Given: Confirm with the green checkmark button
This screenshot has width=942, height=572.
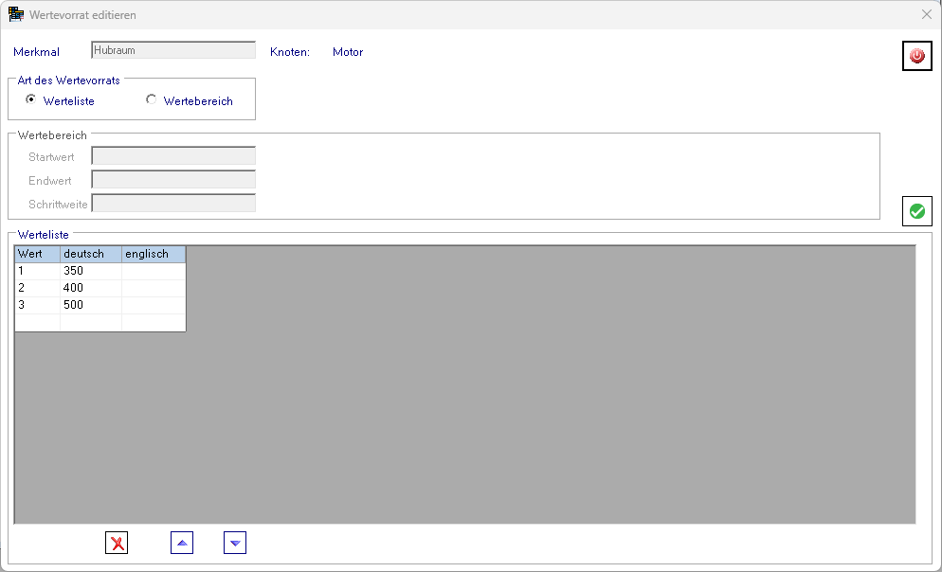Looking at the screenshot, I should [x=916, y=211].
